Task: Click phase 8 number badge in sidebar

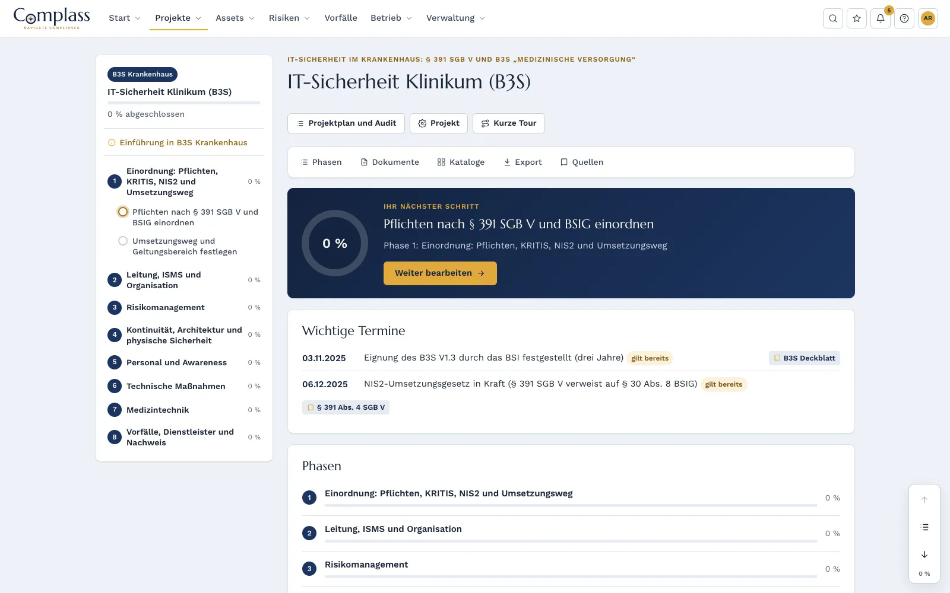Action: (115, 437)
